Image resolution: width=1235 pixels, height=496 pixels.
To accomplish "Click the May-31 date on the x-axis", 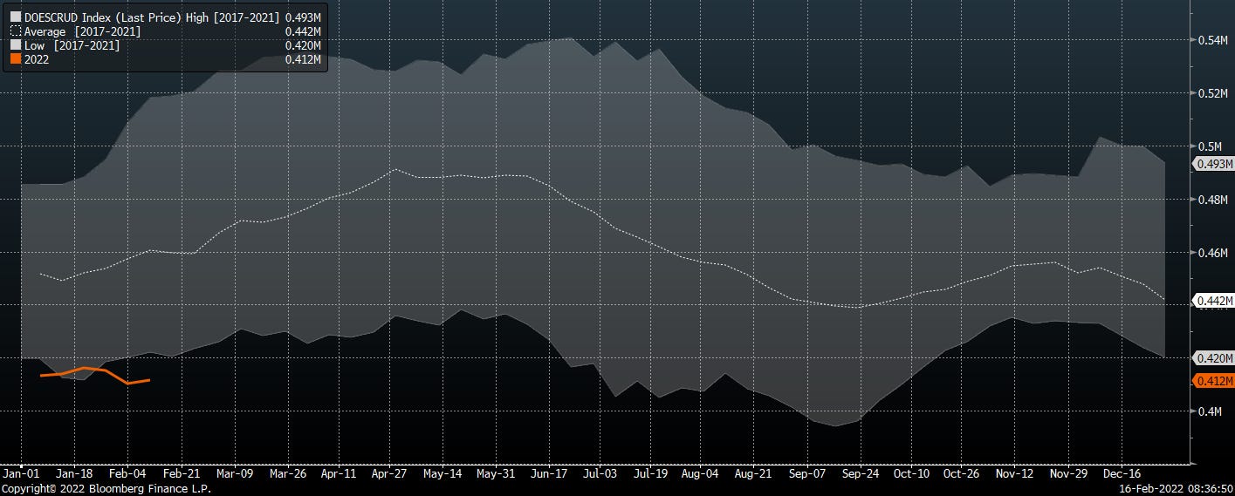I will point(495,473).
